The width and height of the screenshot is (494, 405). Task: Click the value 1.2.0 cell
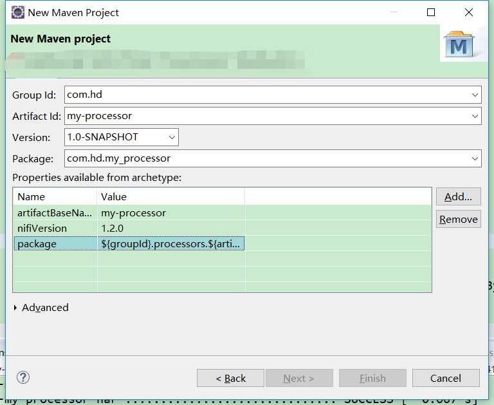[x=171, y=228]
